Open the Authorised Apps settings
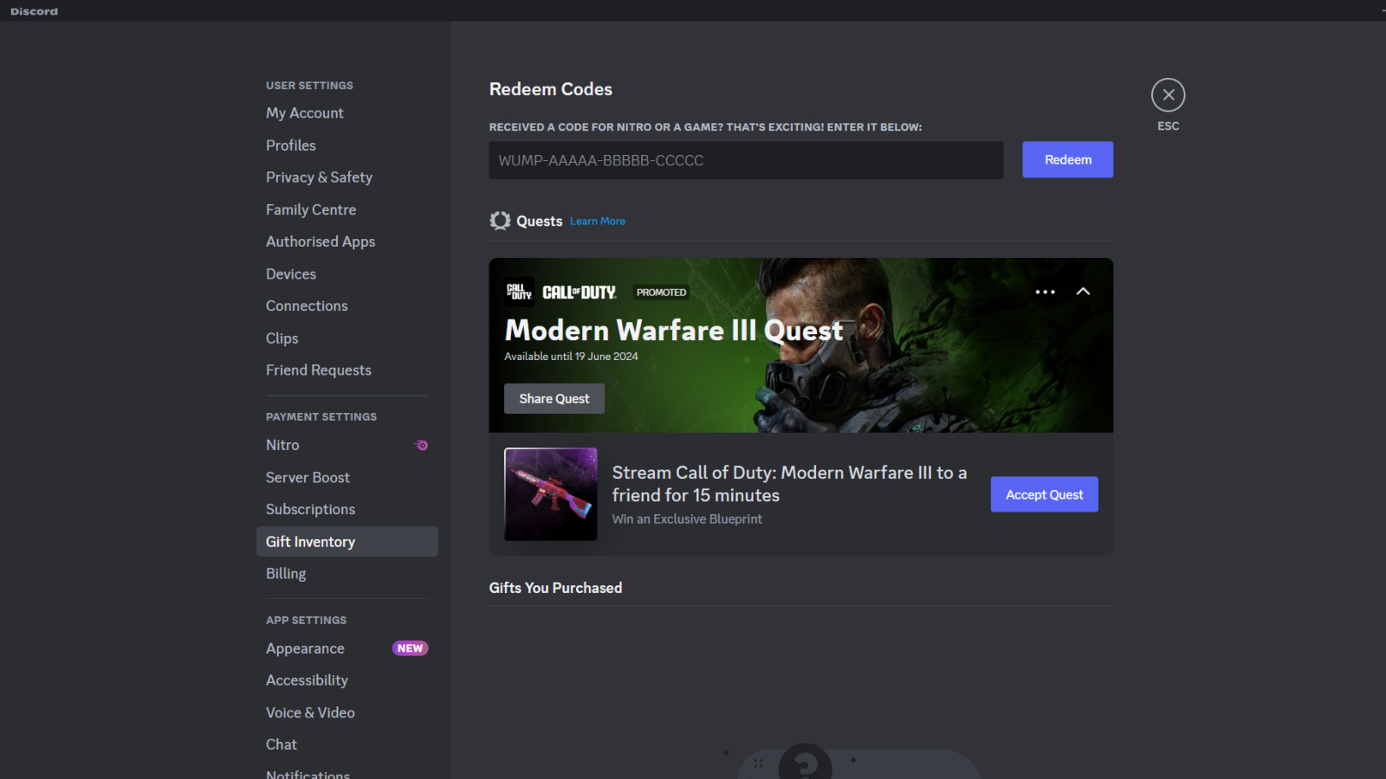Screen dimensions: 1386x779 click(321, 241)
